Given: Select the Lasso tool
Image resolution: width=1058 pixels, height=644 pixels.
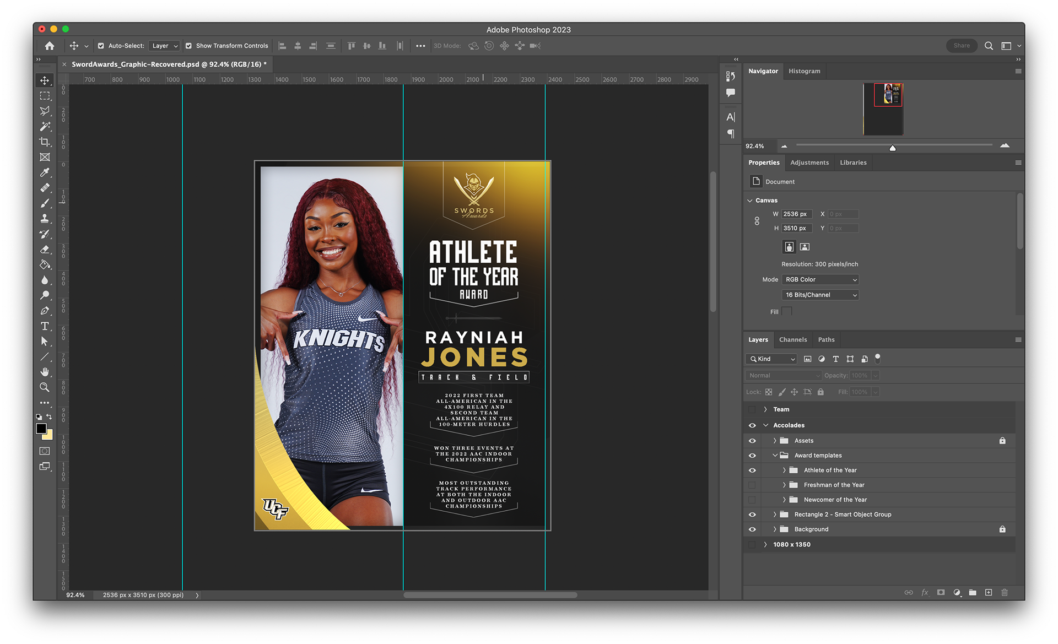Looking at the screenshot, I should point(45,111).
